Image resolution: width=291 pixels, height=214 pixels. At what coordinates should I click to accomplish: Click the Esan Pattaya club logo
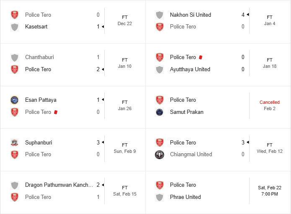pos(15,100)
